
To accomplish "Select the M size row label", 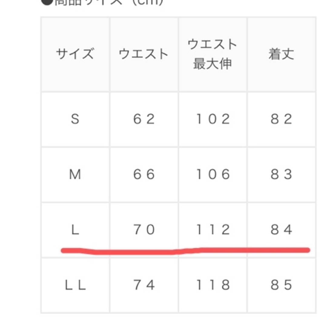I will [x=75, y=175].
